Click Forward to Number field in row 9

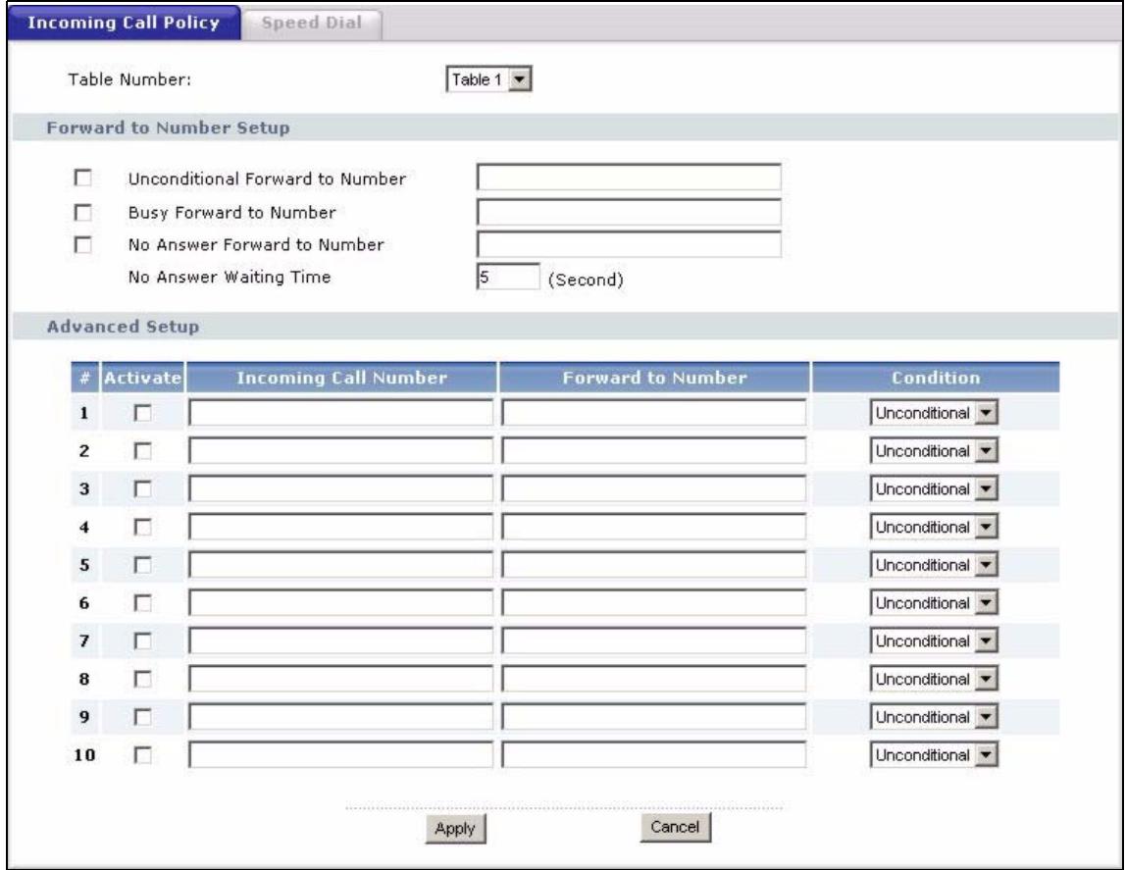(x=654, y=717)
